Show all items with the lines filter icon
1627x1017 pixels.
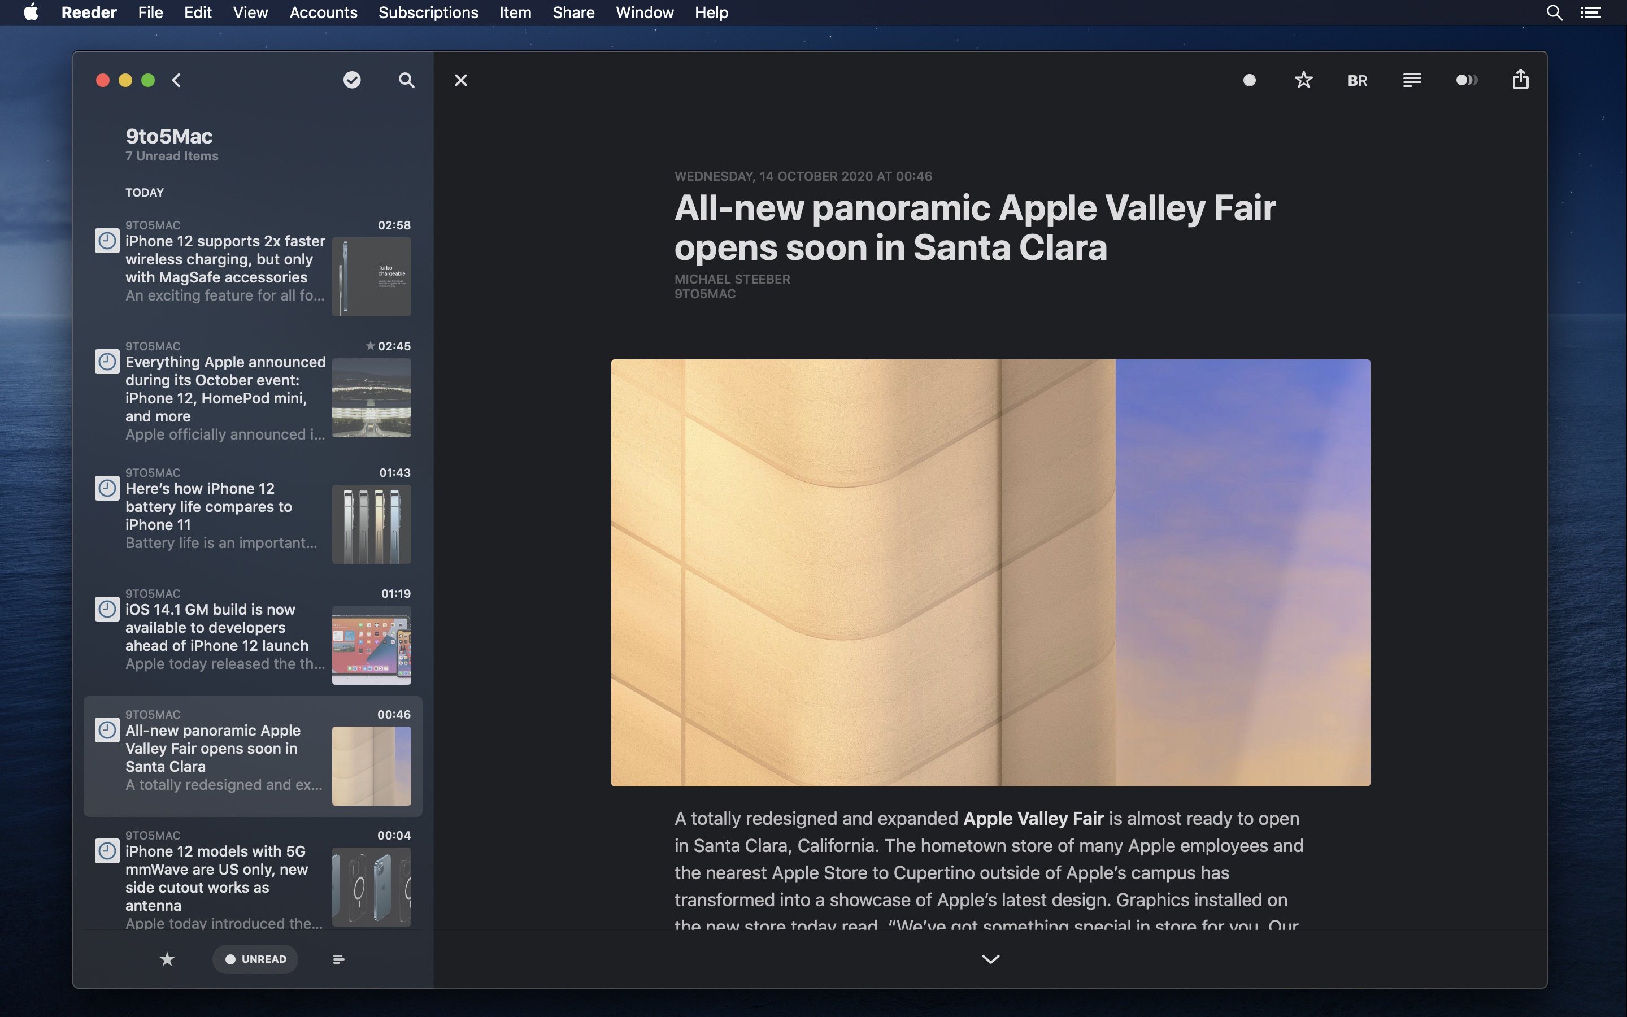[339, 959]
